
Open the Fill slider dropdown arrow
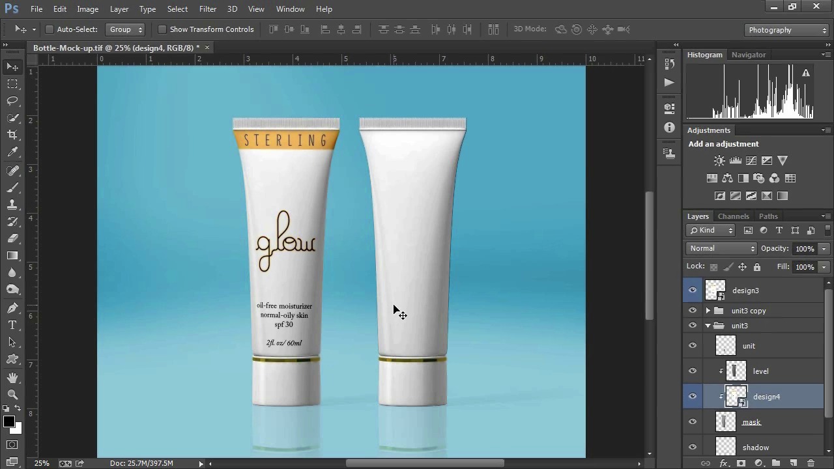click(824, 267)
